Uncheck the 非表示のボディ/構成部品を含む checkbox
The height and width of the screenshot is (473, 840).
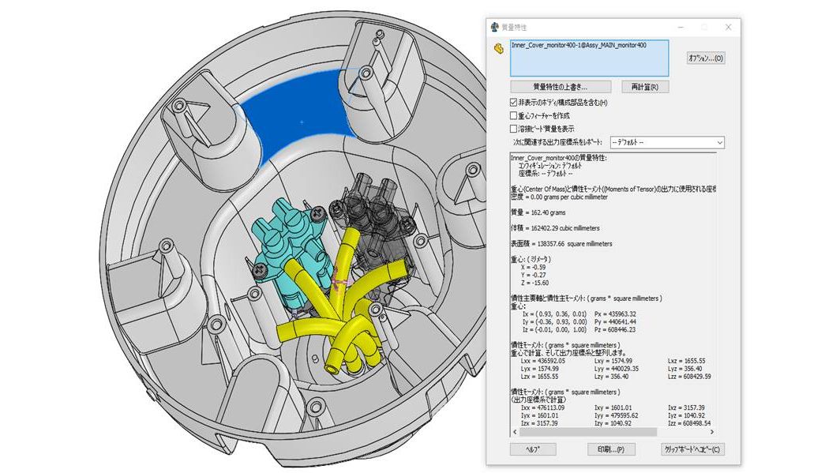click(x=513, y=103)
